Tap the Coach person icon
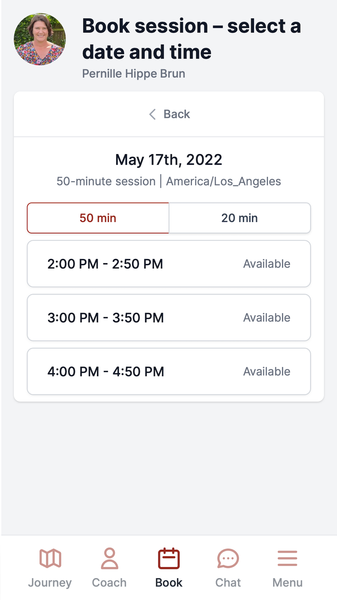Viewport: 337px width, 600px height. (109, 558)
